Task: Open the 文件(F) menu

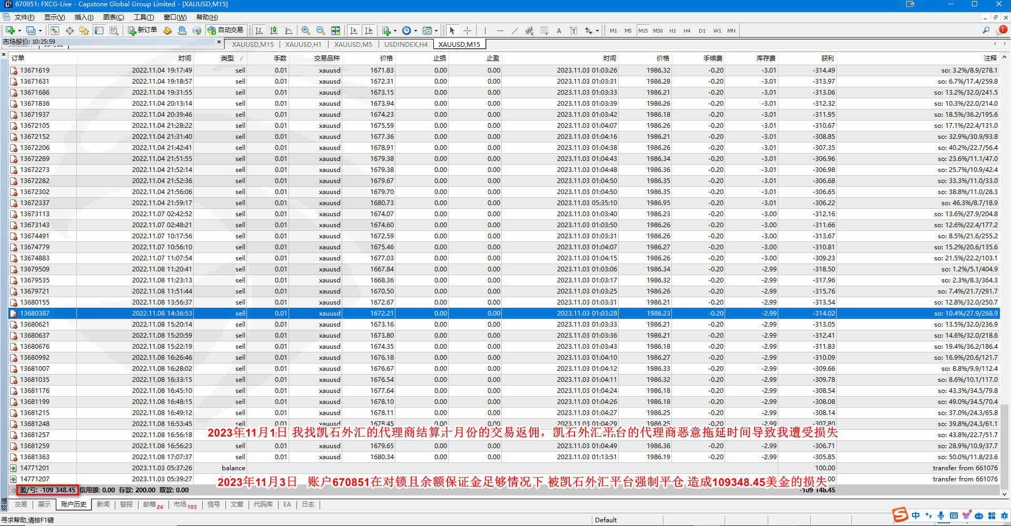Action: pyautogui.click(x=24, y=17)
